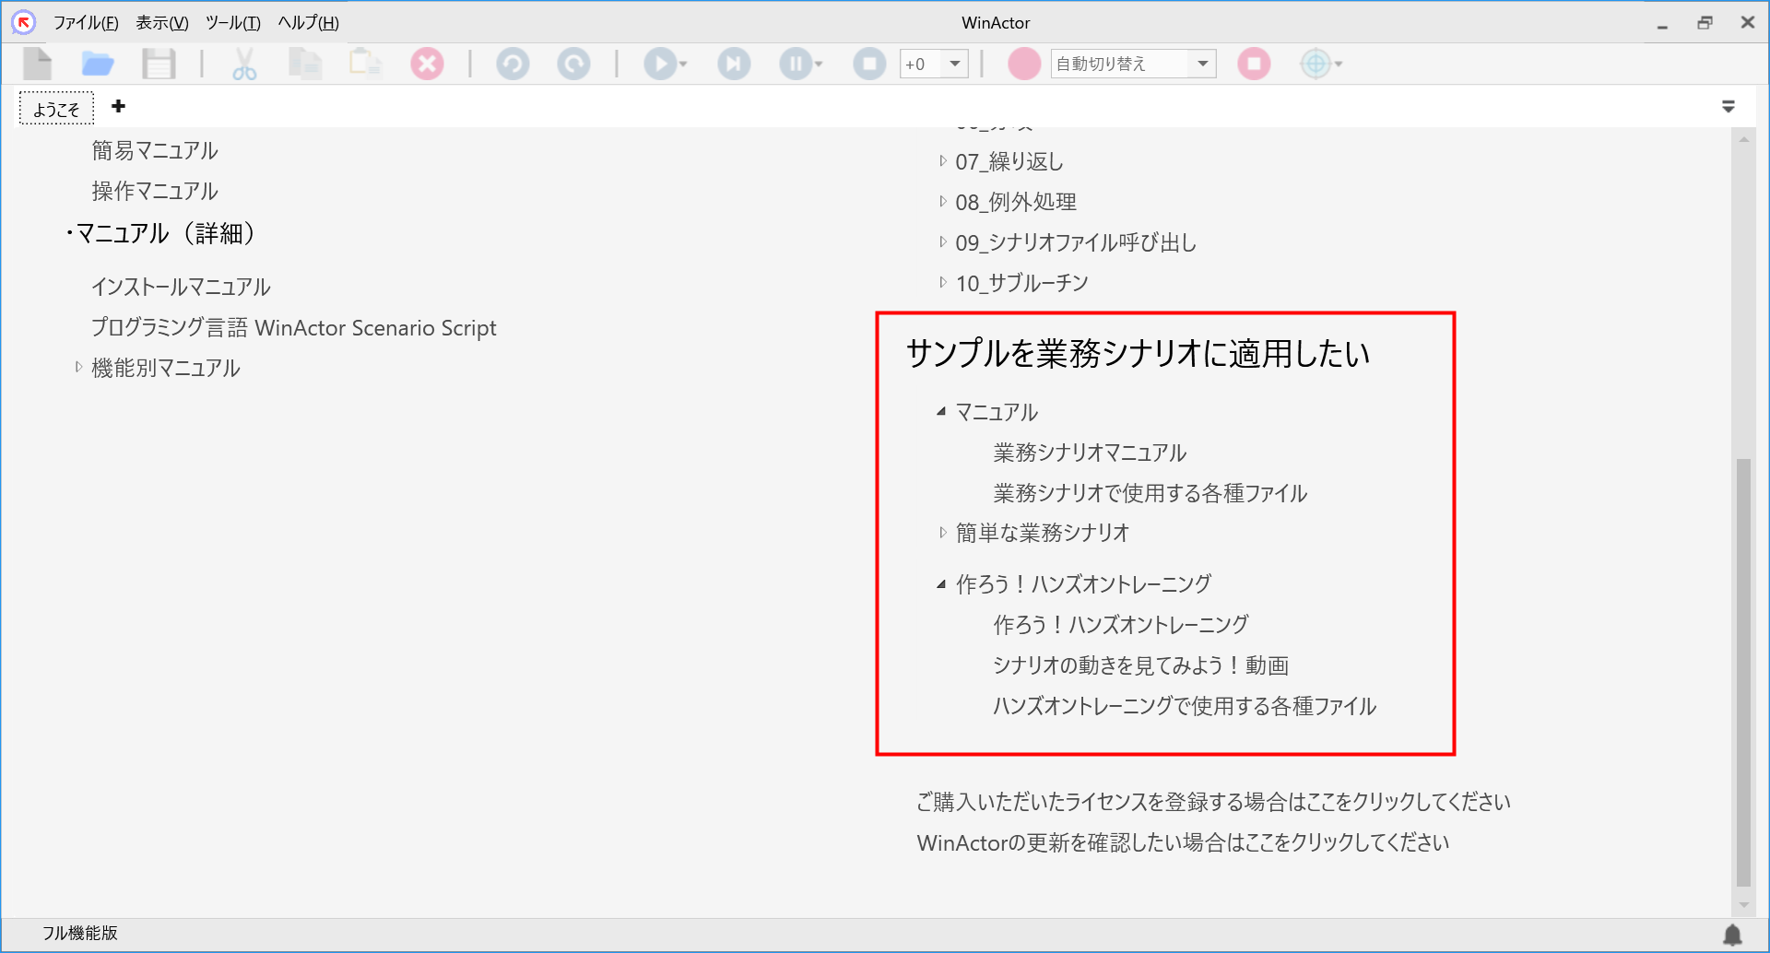Start recording with the pink circle icon
The width and height of the screenshot is (1770, 953).
tap(1023, 64)
